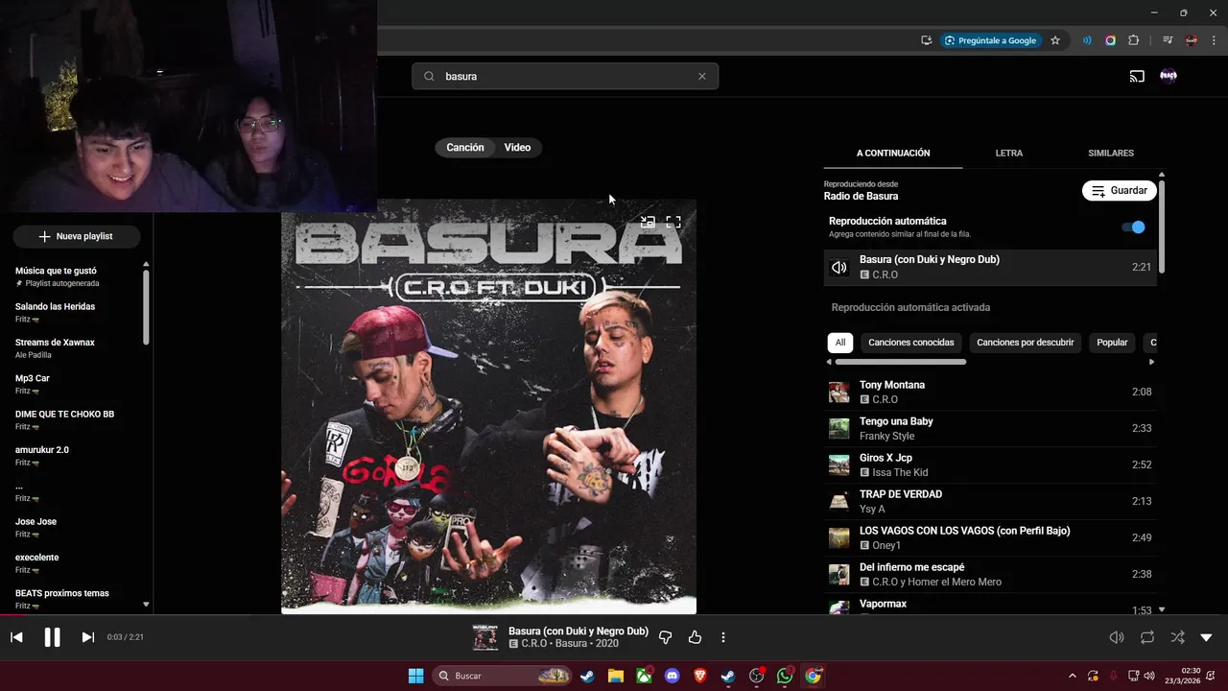Open the player bar three-dot menu
Image resolution: width=1228 pixels, height=691 pixels.
(x=723, y=637)
